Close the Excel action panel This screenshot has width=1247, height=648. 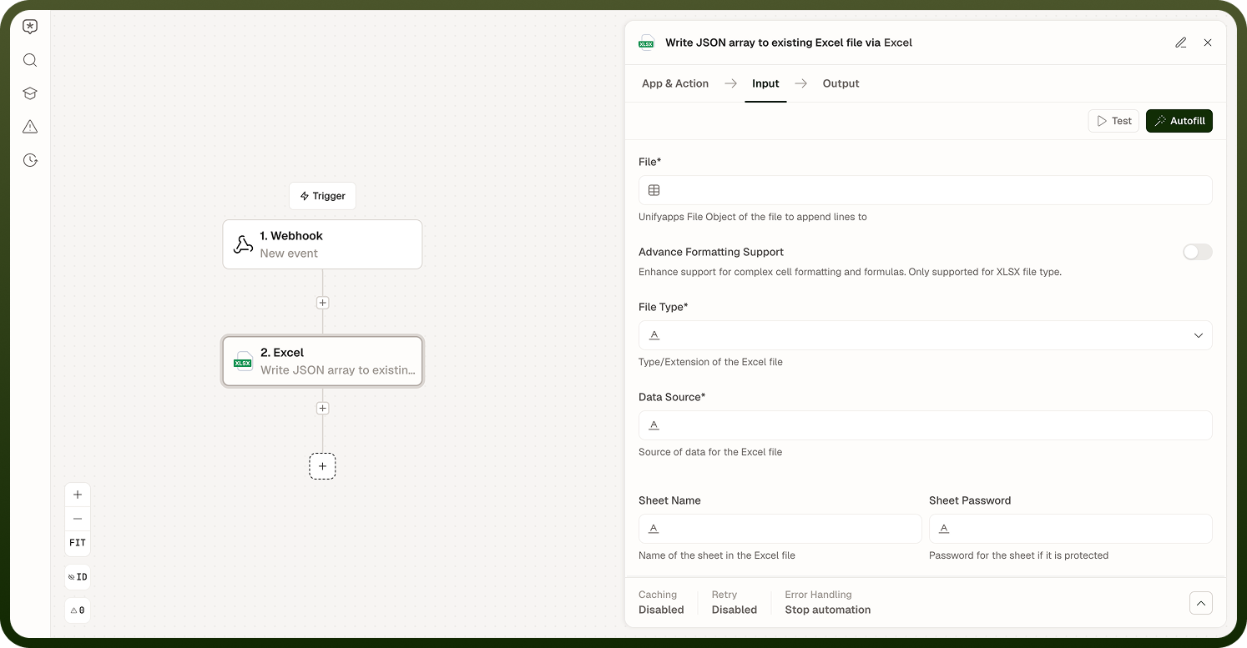coord(1208,43)
